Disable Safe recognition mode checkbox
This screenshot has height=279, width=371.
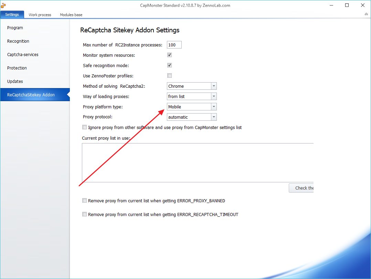point(169,65)
